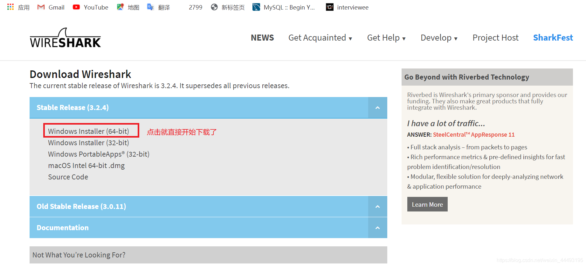Image resolution: width=586 pixels, height=266 pixels.
Task: Go to the NEWS page
Action: [262, 38]
